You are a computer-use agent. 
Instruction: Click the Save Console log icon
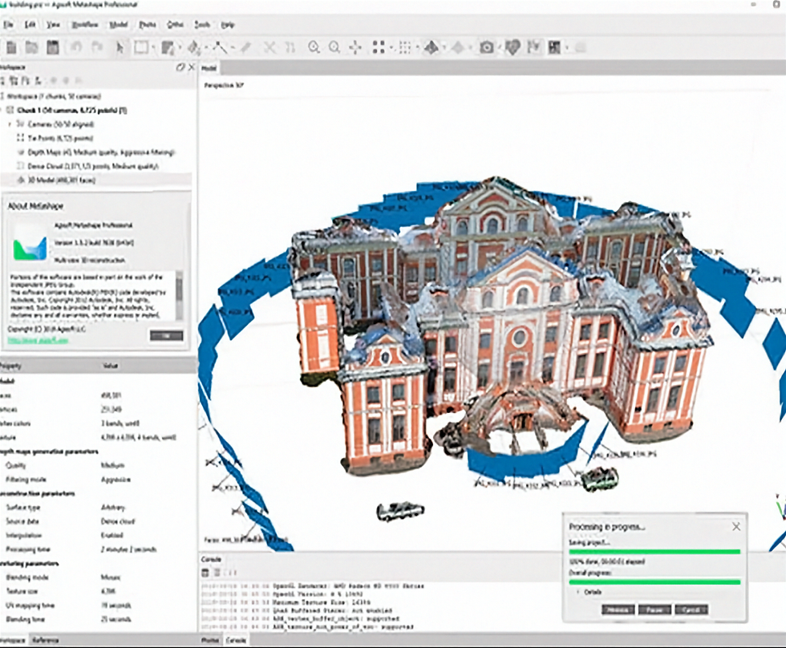[205, 572]
